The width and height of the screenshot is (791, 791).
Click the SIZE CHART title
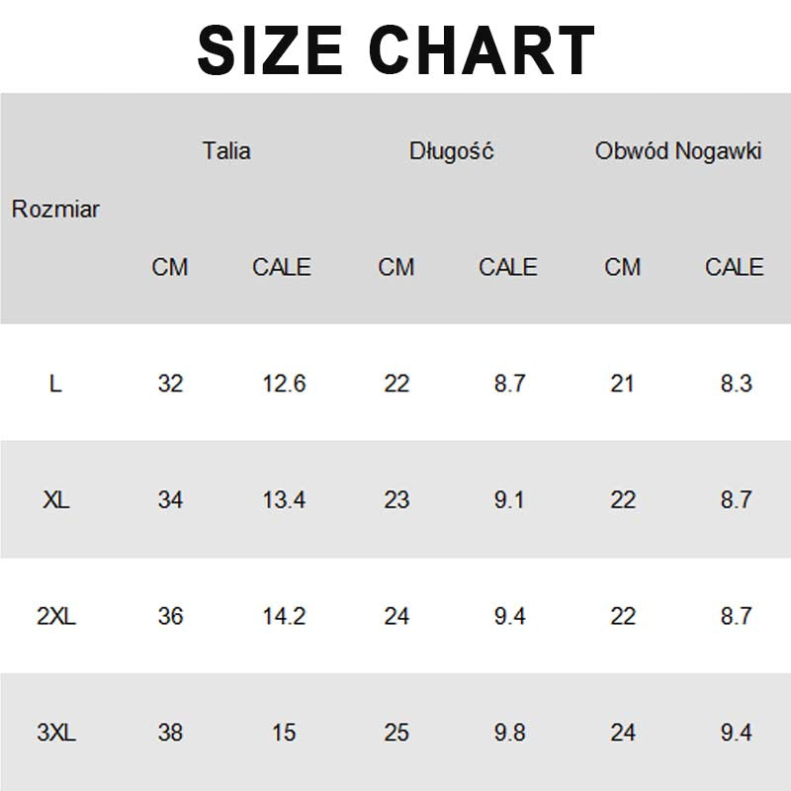[x=395, y=47]
